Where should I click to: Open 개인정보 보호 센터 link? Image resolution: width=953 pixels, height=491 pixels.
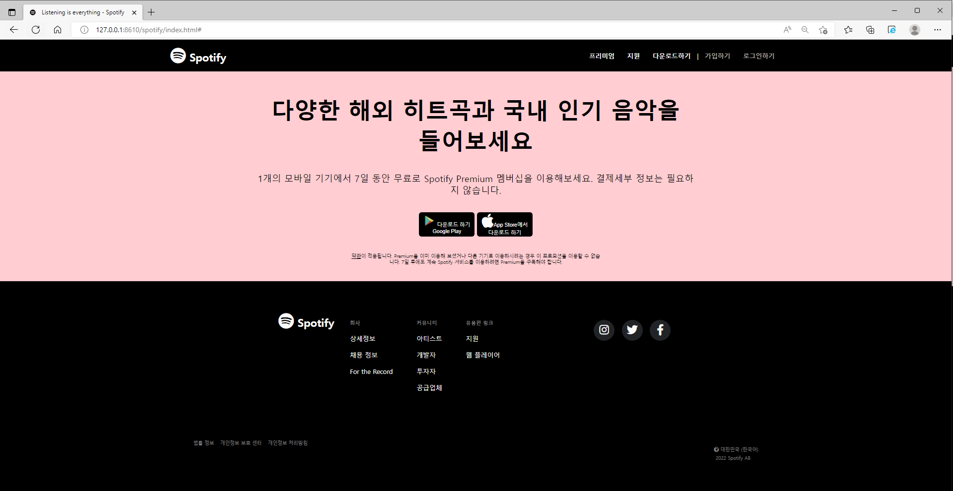click(x=241, y=443)
